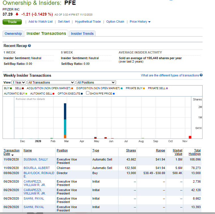
Task: Select the Insider Transactions tab
Action: (x=46, y=33)
